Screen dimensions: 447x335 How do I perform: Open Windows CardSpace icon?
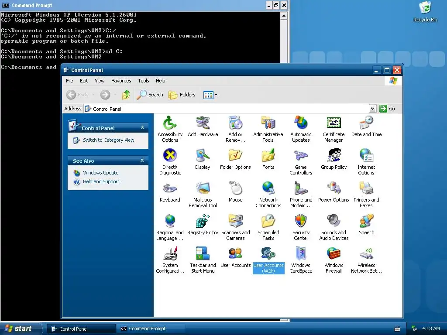(301, 253)
